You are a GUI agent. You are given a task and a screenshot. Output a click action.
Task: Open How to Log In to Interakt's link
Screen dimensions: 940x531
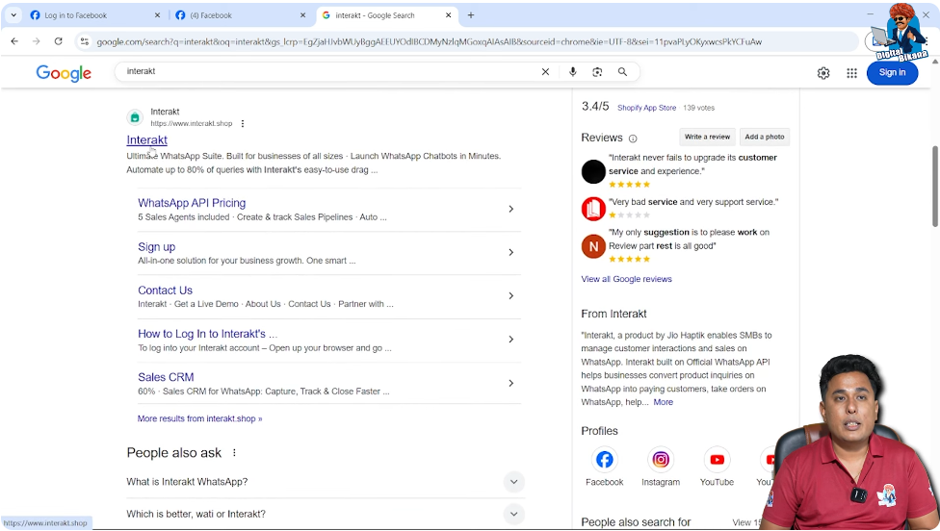(x=207, y=334)
